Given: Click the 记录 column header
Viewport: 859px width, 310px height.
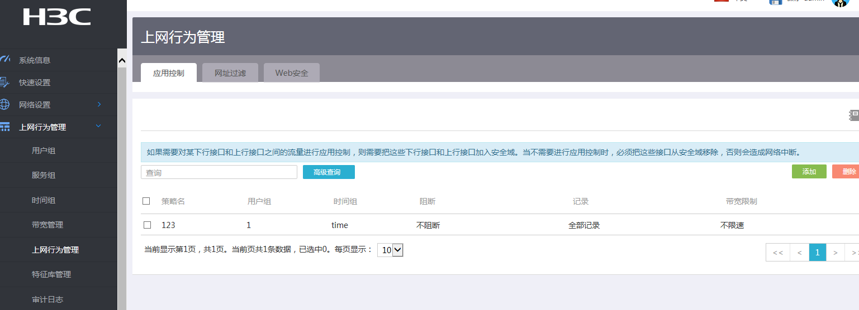Looking at the screenshot, I should (x=581, y=201).
